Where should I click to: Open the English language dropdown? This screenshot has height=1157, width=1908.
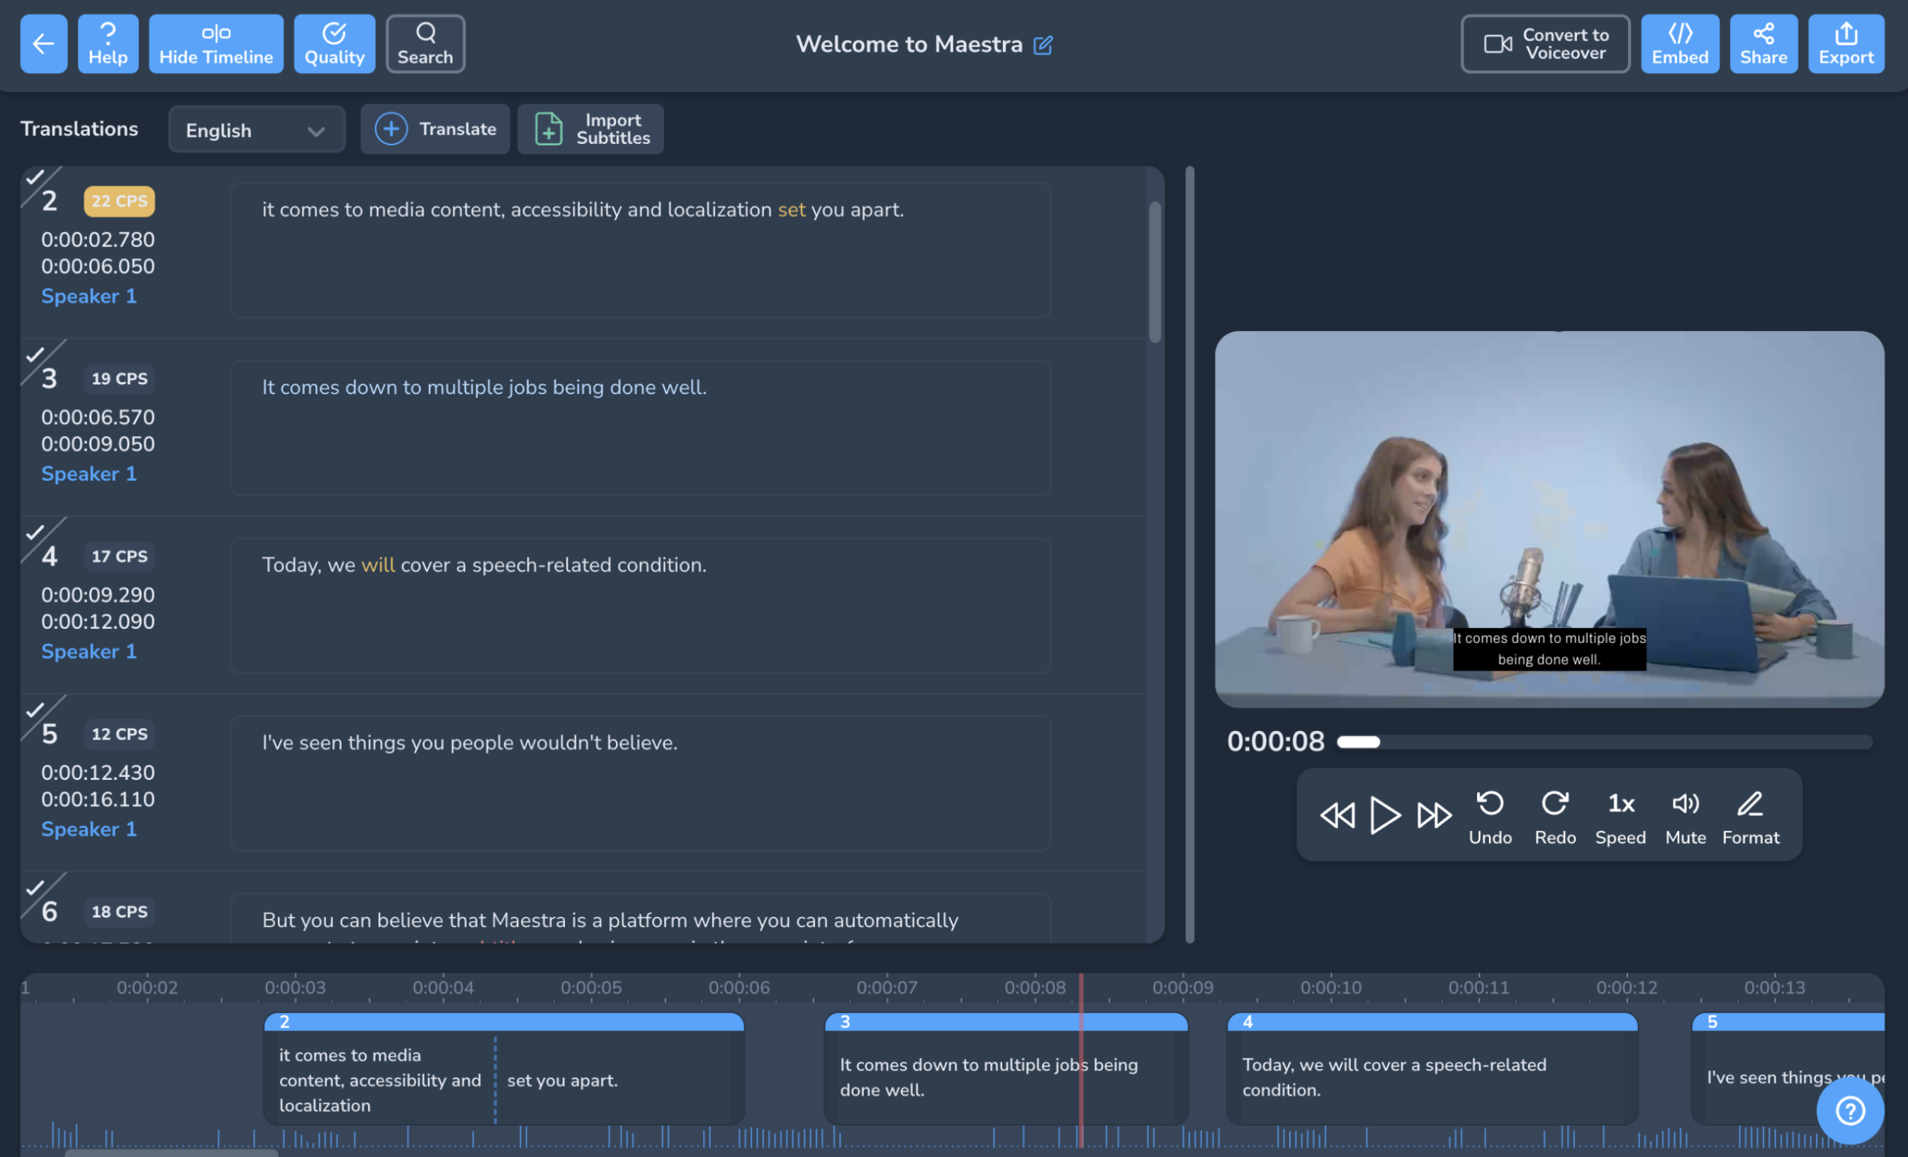point(257,128)
